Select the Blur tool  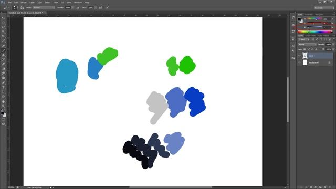(x=3, y=73)
